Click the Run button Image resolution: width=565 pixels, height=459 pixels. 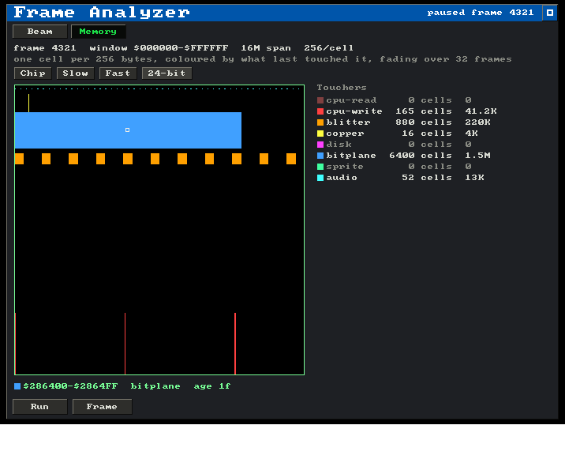(x=39, y=407)
